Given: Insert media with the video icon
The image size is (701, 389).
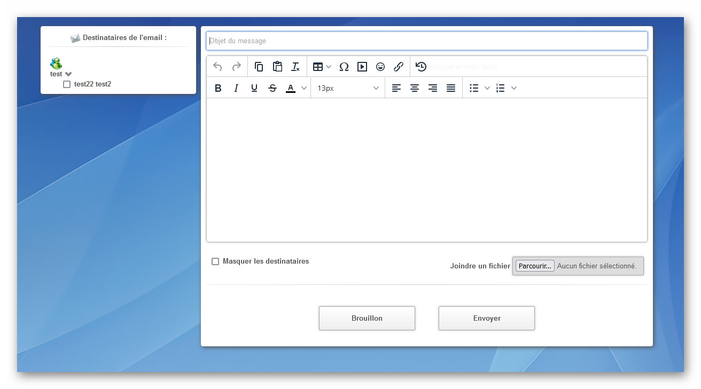Looking at the screenshot, I should tap(362, 67).
